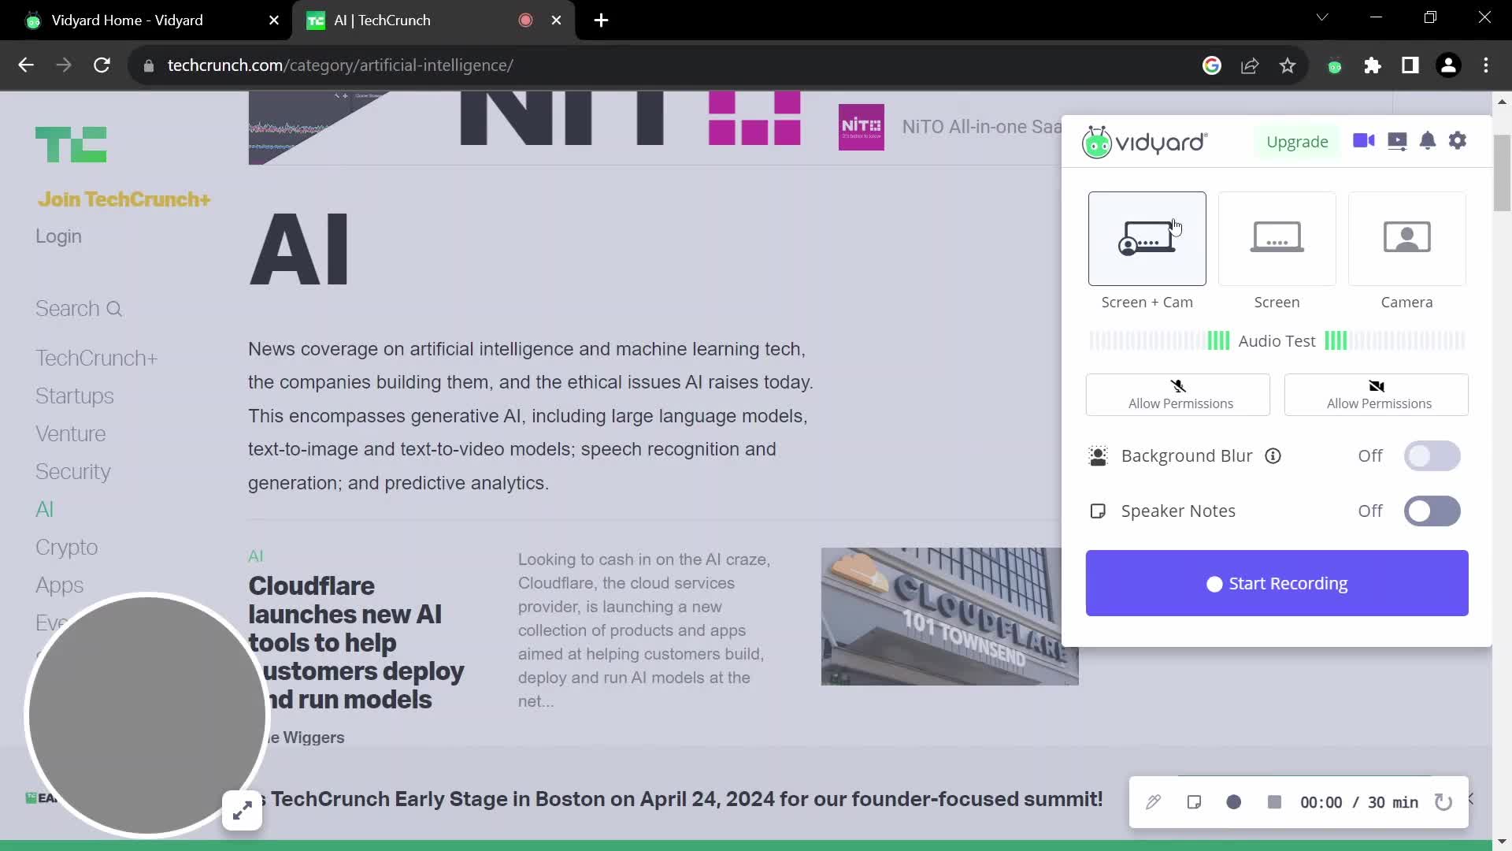Click the TechCrunch TC logo
1512x851 pixels.
(x=71, y=145)
